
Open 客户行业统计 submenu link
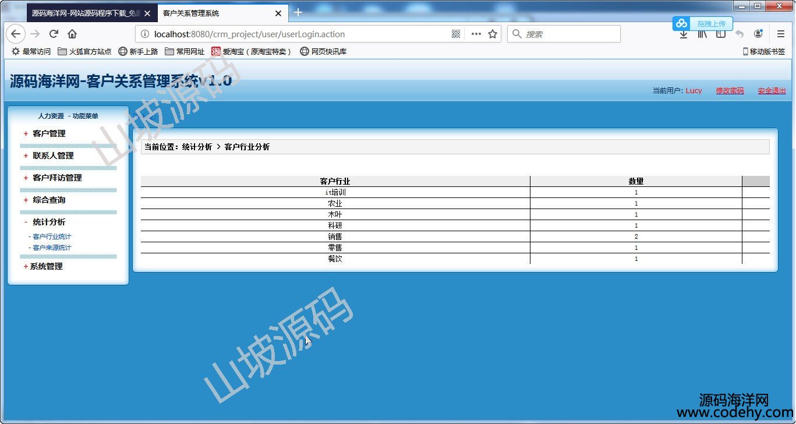click(52, 236)
